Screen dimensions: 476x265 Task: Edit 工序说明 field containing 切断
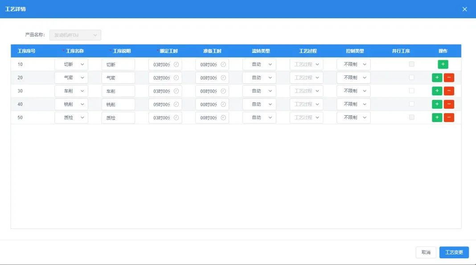118,64
